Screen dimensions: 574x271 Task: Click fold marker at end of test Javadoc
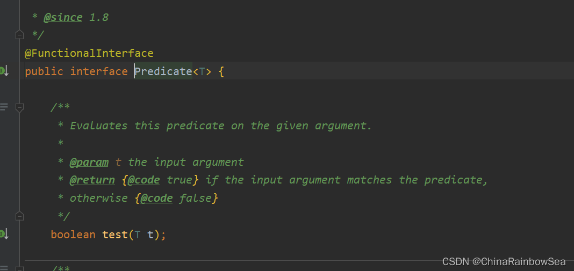tap(20, 216)
